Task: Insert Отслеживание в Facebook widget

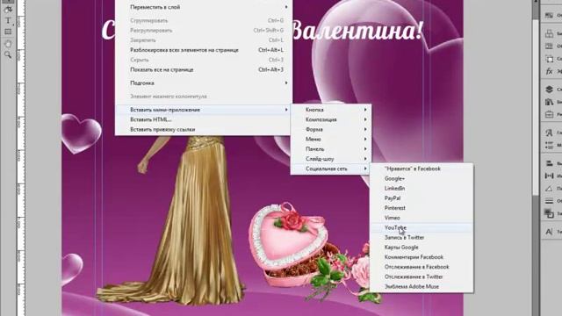Action: coord(421,267)
